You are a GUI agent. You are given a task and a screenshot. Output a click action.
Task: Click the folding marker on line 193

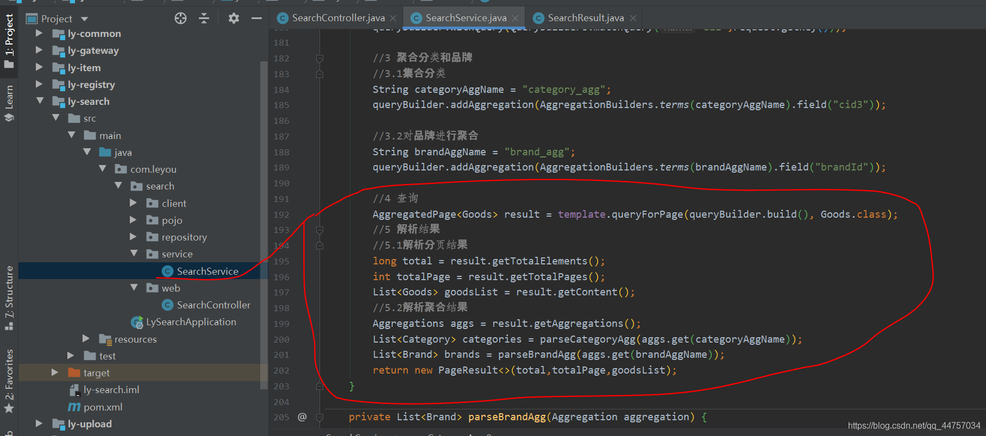tap(319, 230)
